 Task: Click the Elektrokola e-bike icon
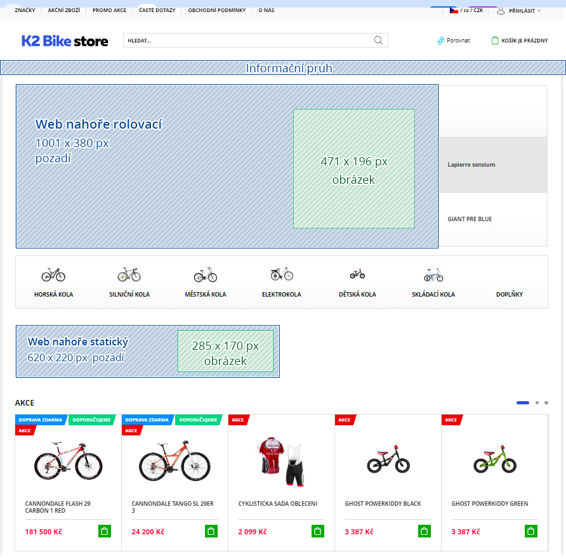[x=281, y=274]
